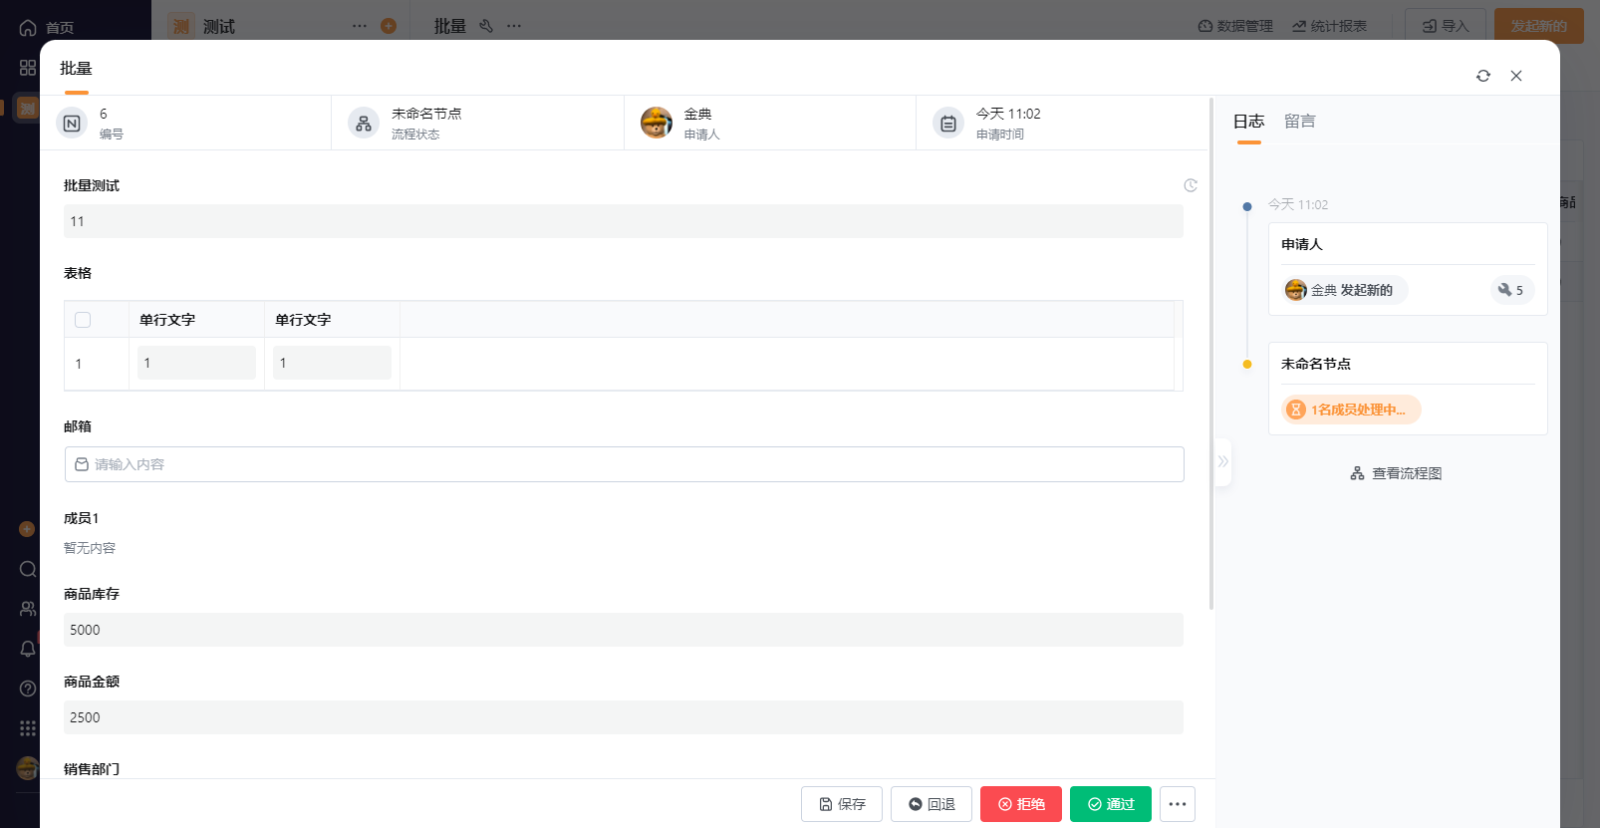This screenshot has height=828, width=1600.
Task: Open 统计报表 in the background toolbar
Action: point(1329,26)
